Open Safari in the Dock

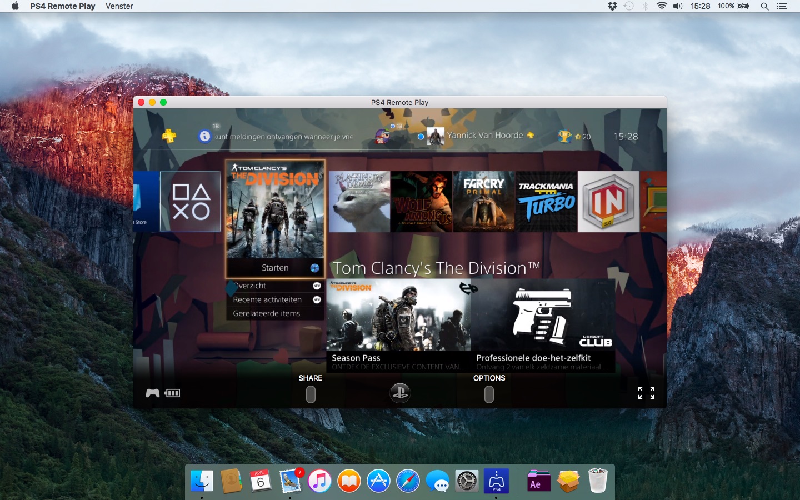click(408, 481)
